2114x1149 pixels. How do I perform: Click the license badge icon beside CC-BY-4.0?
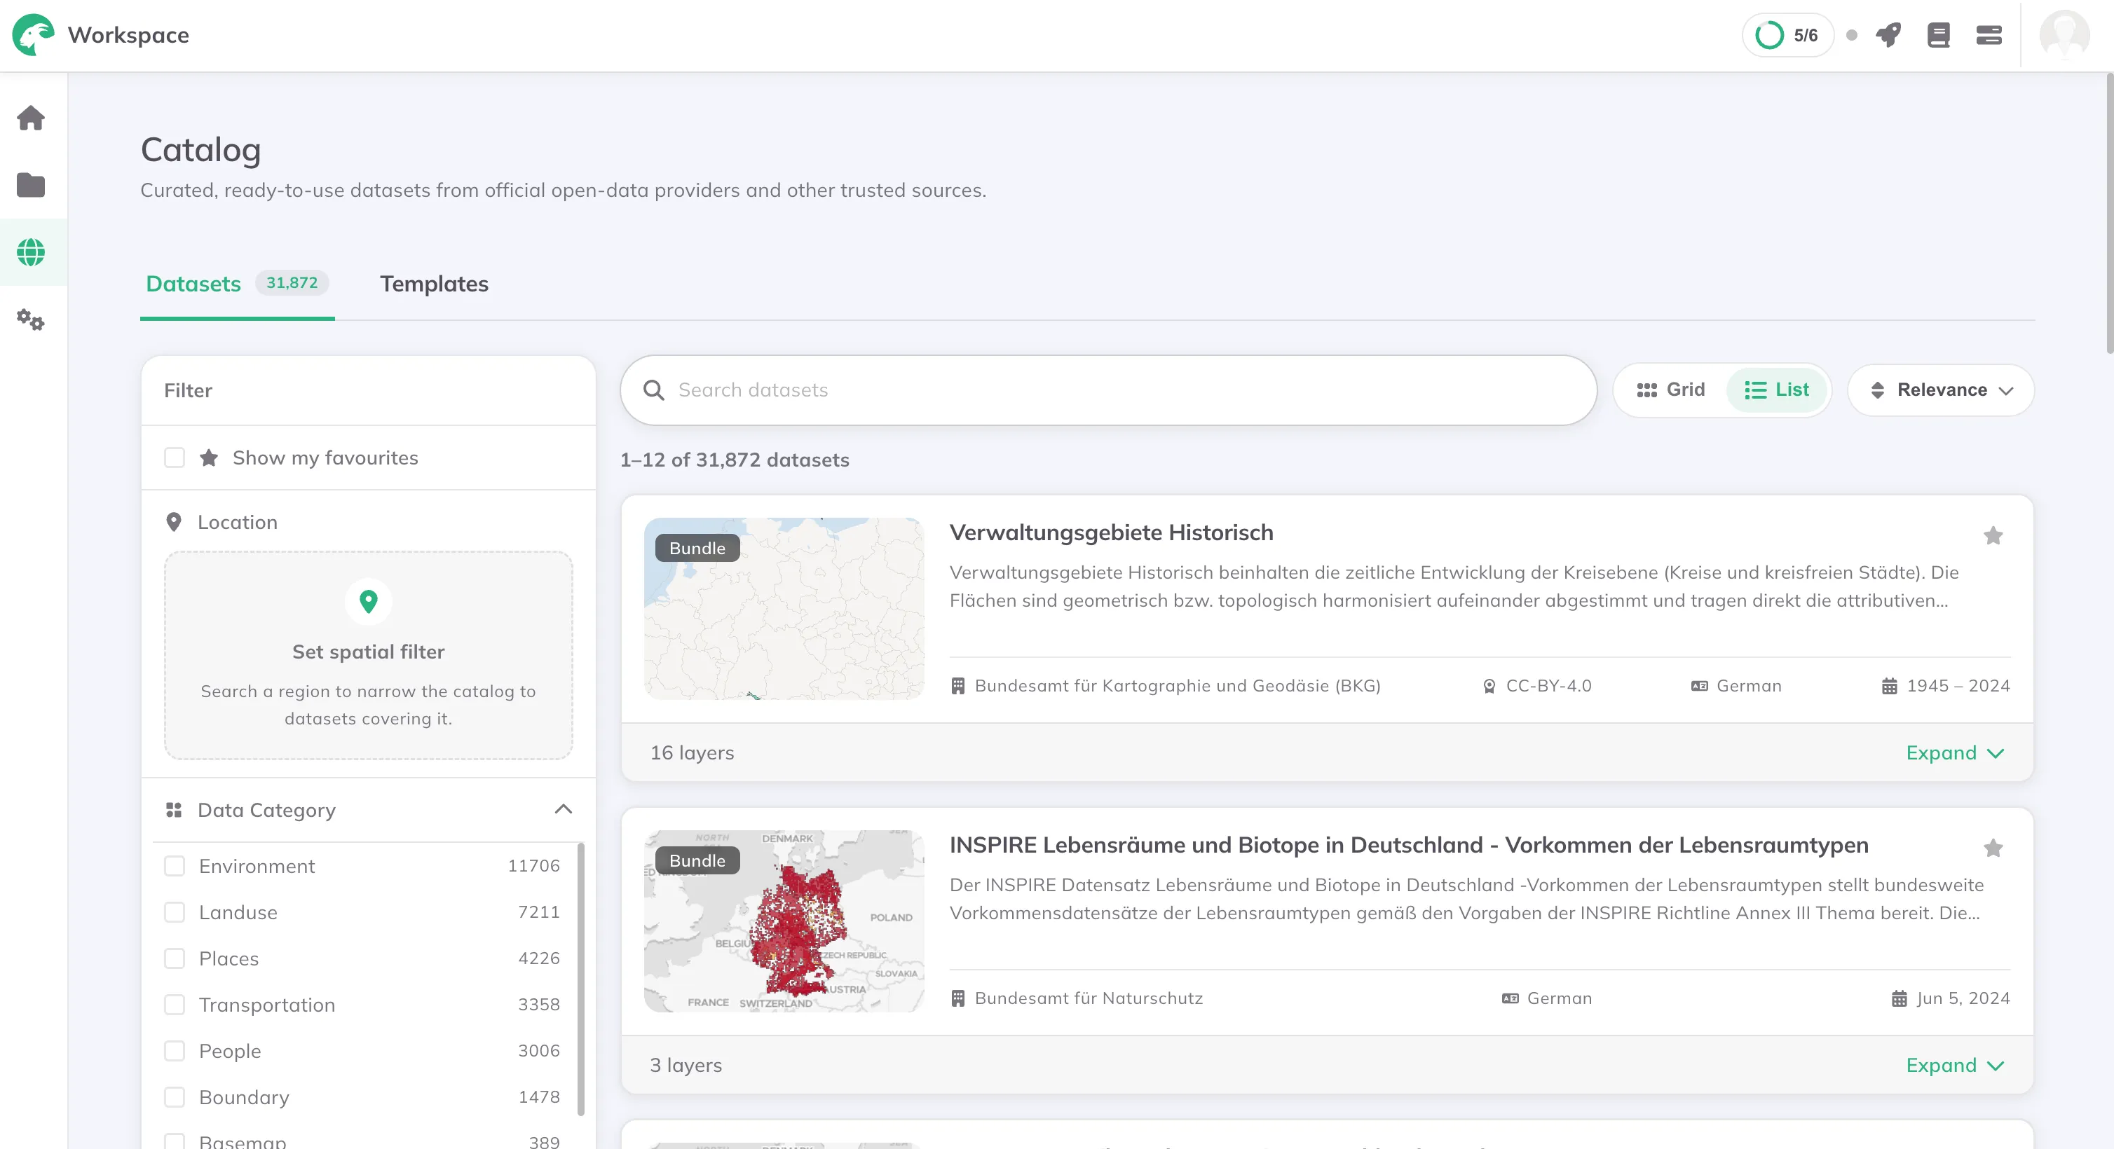click(1489, 687)
